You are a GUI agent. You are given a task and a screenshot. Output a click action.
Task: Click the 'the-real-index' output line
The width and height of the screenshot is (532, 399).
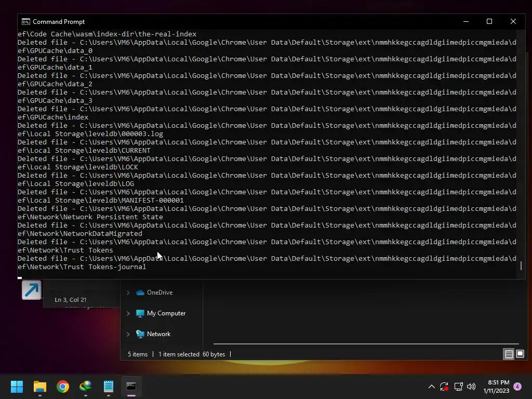[x=107, y=34]
